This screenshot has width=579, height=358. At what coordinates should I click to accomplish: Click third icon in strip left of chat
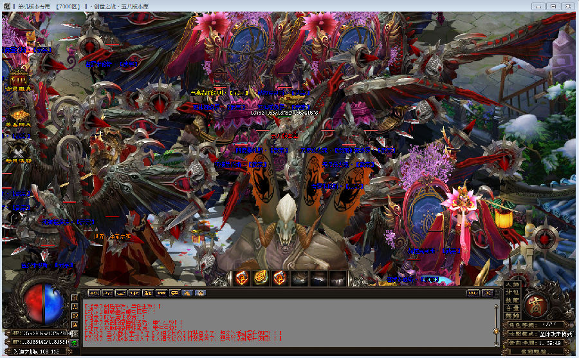[x=75, y=316]
